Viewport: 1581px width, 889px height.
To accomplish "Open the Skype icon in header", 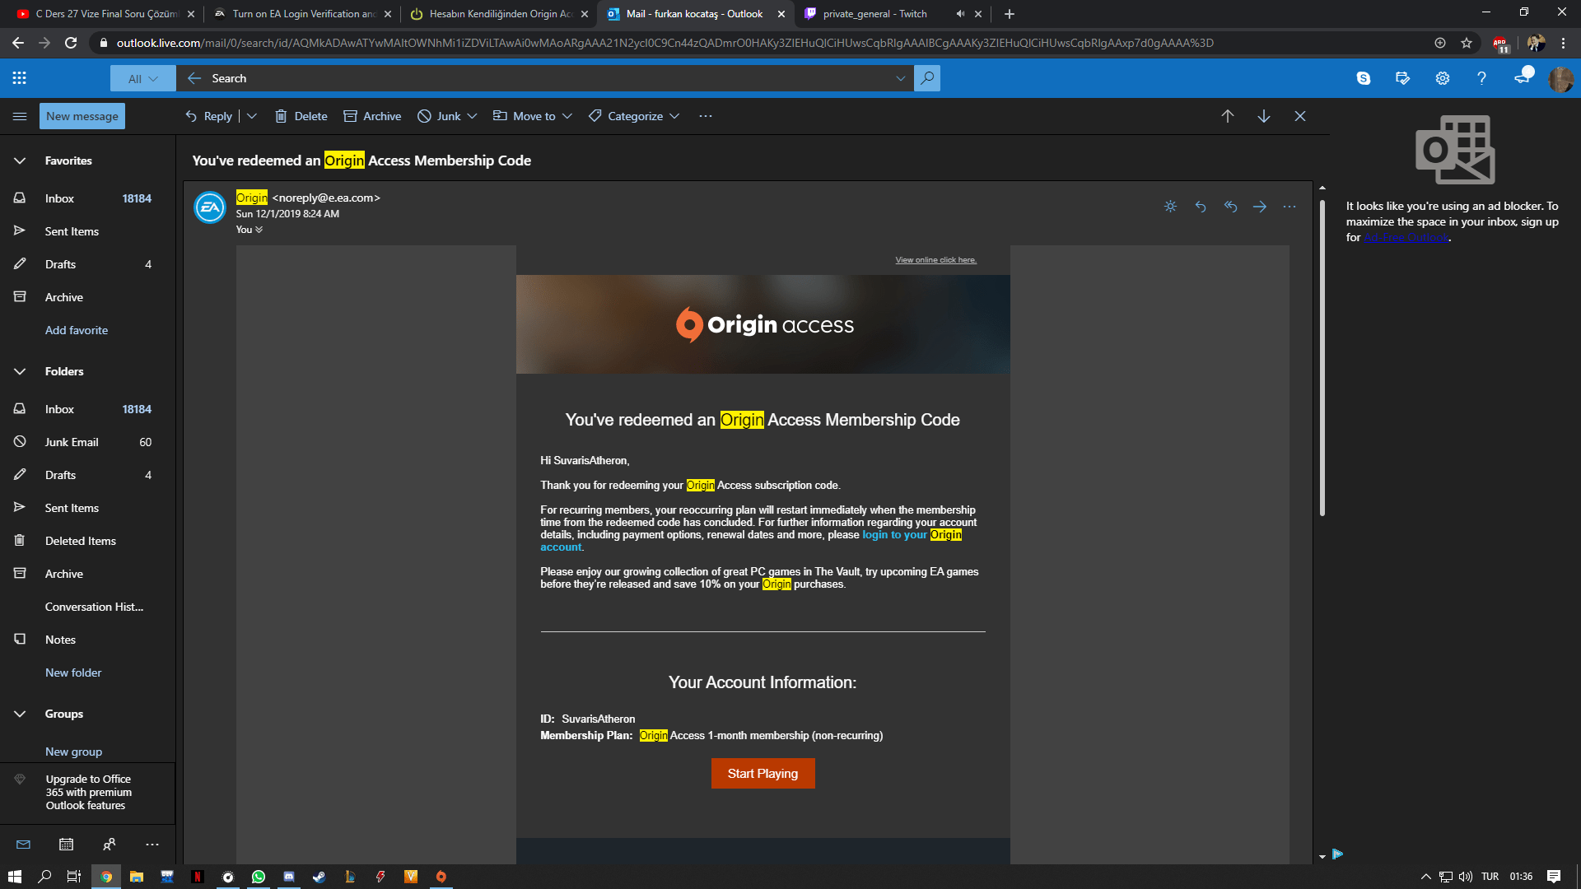I will pos(1364,78).
